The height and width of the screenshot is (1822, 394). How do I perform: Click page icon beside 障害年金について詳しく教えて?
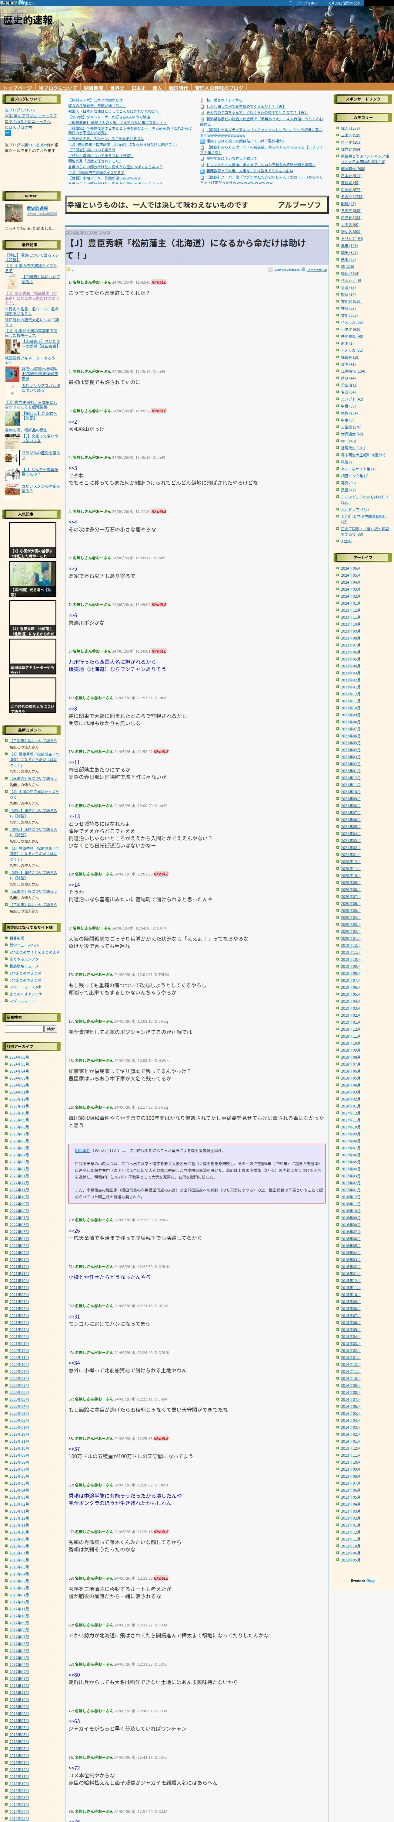click(x=203, y=159)
